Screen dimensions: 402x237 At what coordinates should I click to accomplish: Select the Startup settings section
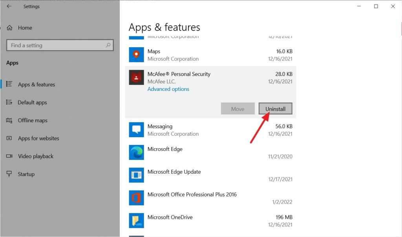click(x=26, y=174)
